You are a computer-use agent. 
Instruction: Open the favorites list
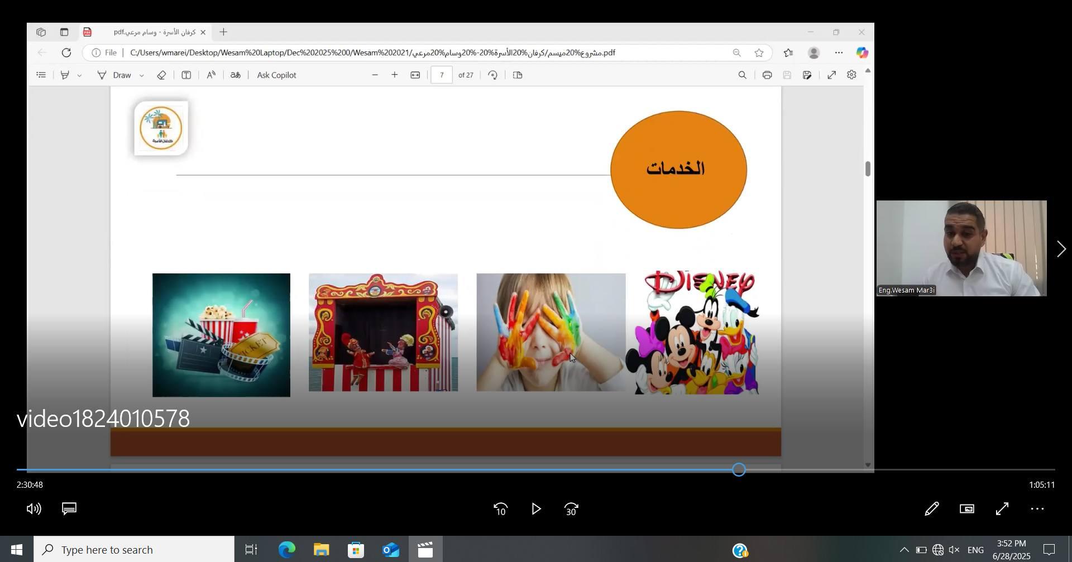[788, 52]
